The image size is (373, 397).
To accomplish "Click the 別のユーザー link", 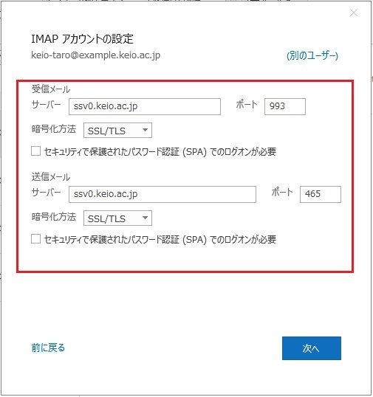I will coord(312,55).
